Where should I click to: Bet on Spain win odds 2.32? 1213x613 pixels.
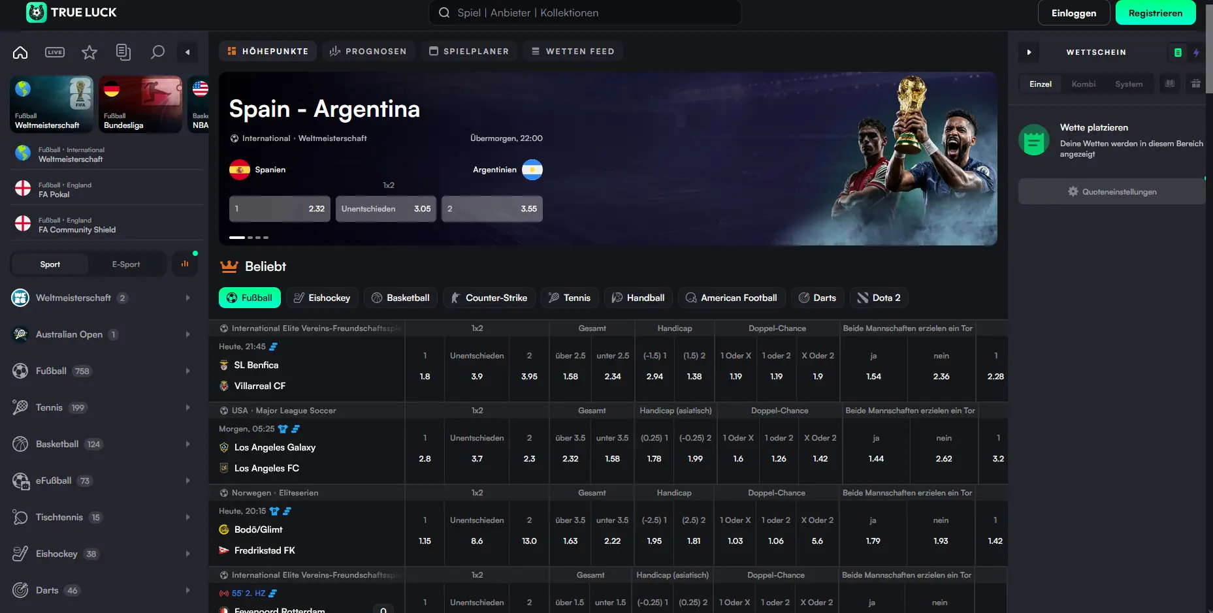[280, 209]
